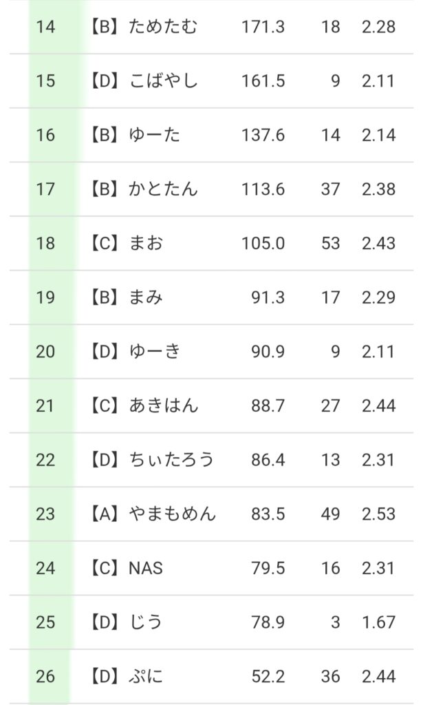
Task: Select the score value 105.0
Action: point(263,244)
